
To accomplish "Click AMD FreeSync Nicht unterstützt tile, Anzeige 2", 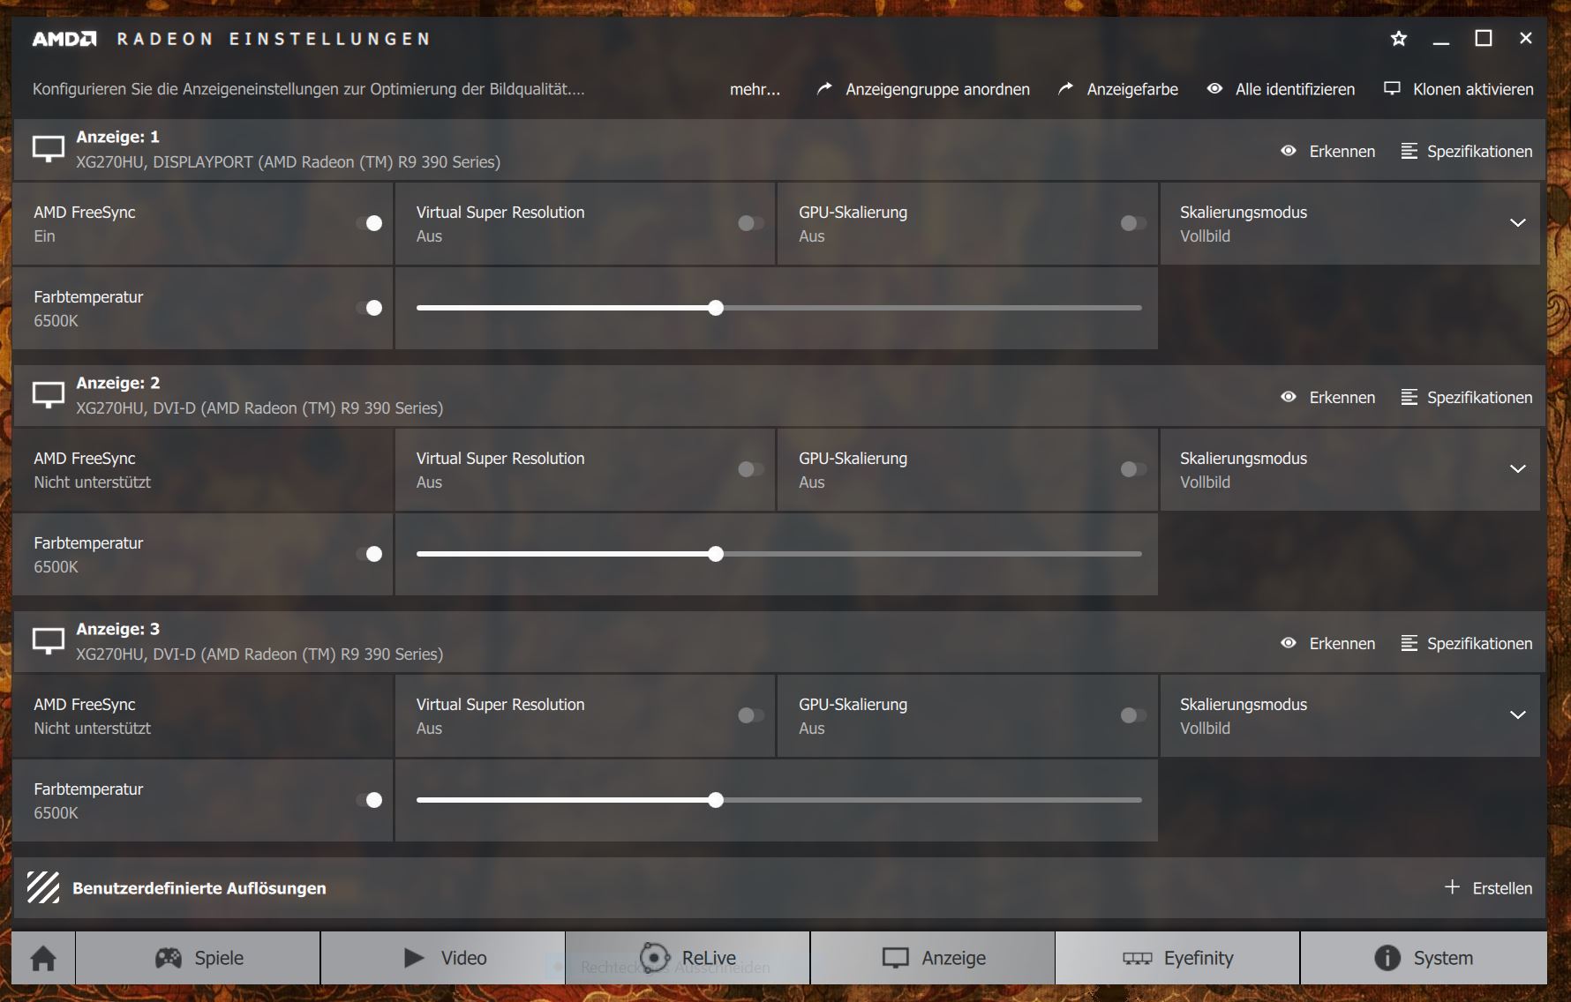I will tap(203, 470).
